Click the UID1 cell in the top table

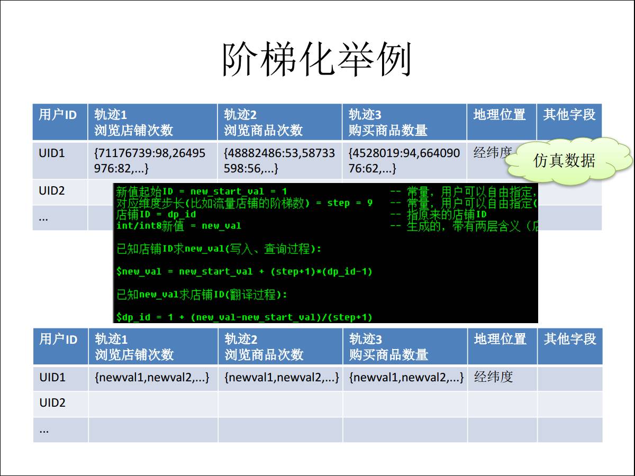tap(52, 153)
